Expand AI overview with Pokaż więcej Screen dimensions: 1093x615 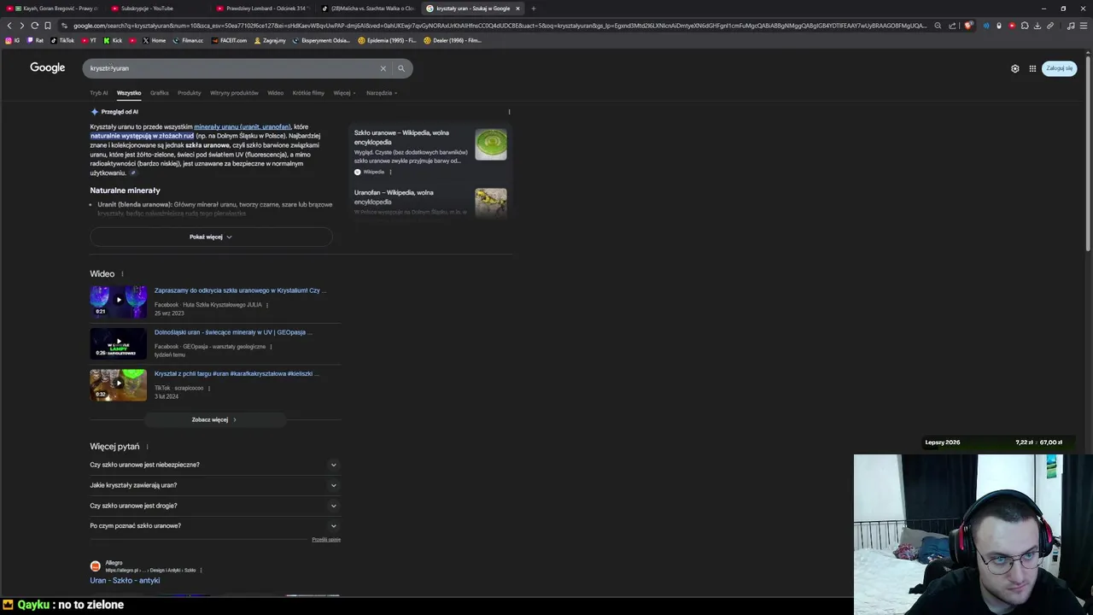coord(211,237)
